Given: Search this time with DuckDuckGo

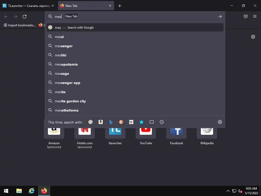Looking at the screenshot, I should click(x=121, y=122).
